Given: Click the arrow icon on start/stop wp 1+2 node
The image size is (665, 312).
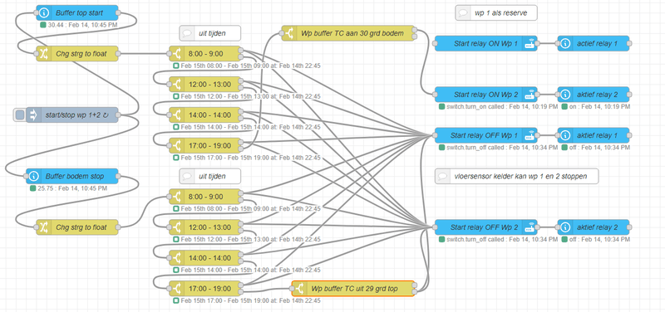Looking at the screenshot, I should coord(34,115).
